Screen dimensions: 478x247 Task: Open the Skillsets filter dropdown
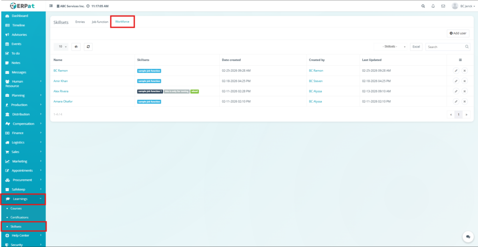pos(391,47)
